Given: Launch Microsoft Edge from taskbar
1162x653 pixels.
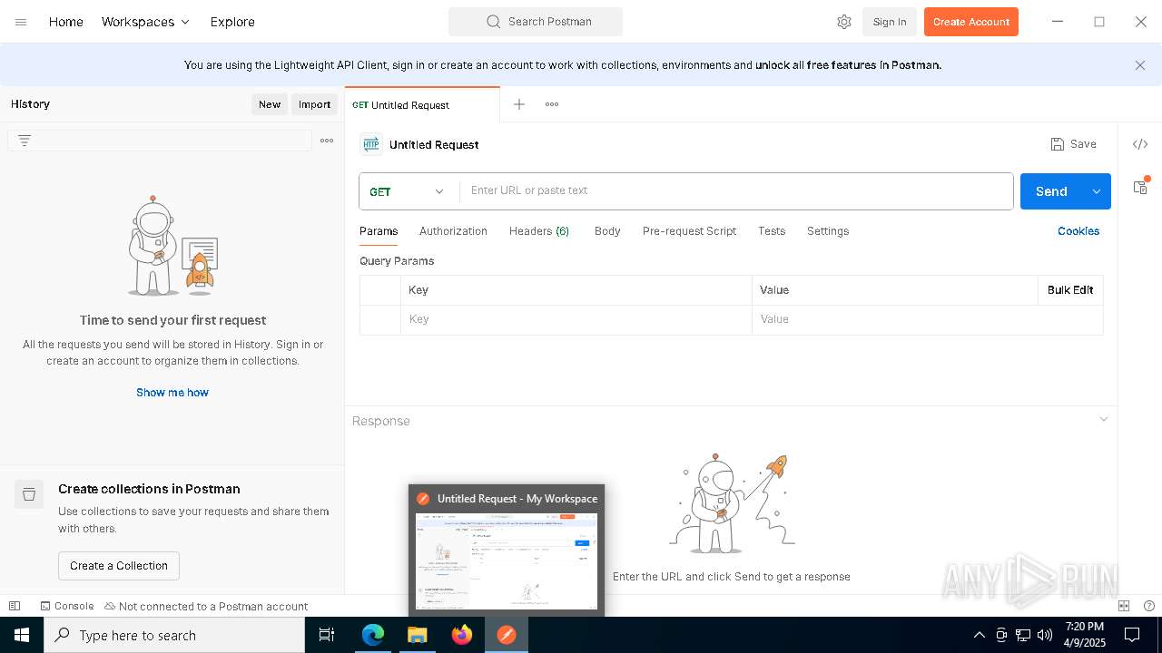Looking at the screenshot, I should coord(373,635).
